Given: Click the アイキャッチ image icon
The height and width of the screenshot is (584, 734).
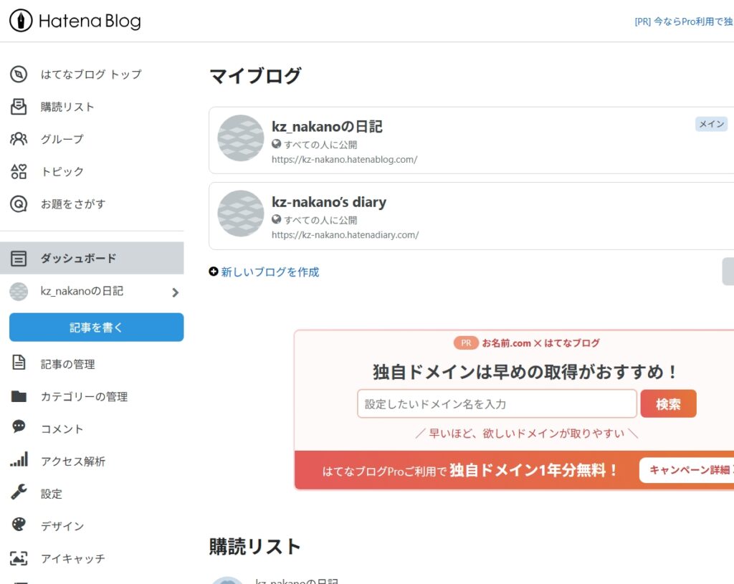Looking at the screenshot, I should [19, 558].
